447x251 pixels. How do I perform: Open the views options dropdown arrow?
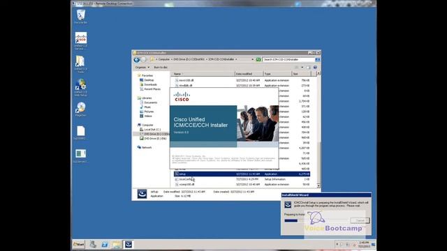click(302, 67)
